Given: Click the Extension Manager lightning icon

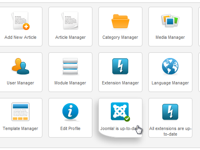Looking at the screenshot, I should [x=120, y=66].
